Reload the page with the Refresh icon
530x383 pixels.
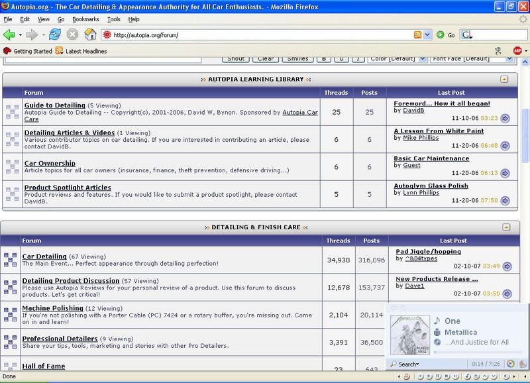pyautogui.click(x=54, y=34)
